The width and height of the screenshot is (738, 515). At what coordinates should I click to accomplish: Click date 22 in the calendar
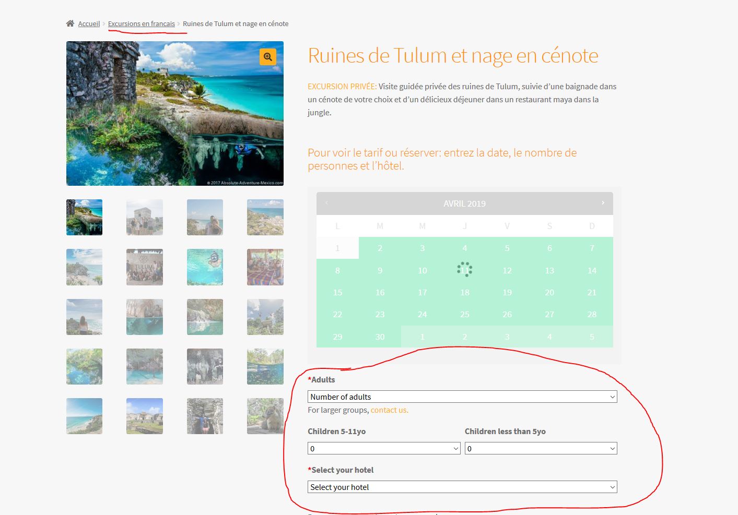tap(337, 314)
